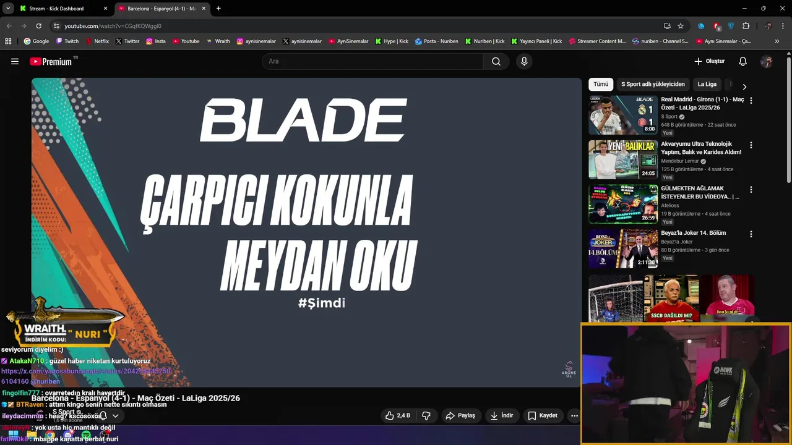The height and width of the screenshot is (445, 792).
Task: Click the YouTube Premium logo
Action: pos(51,61)
